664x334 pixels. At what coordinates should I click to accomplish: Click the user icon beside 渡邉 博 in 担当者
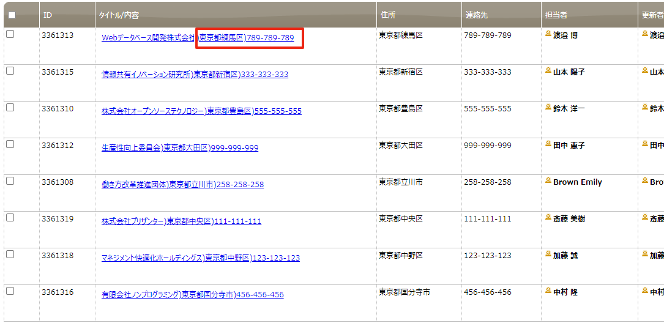(x=548, y=34)
